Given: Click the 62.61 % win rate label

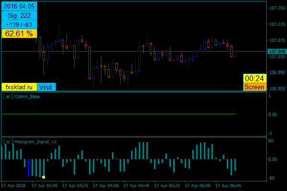Looking at the screenshot, I should point(19,33).
